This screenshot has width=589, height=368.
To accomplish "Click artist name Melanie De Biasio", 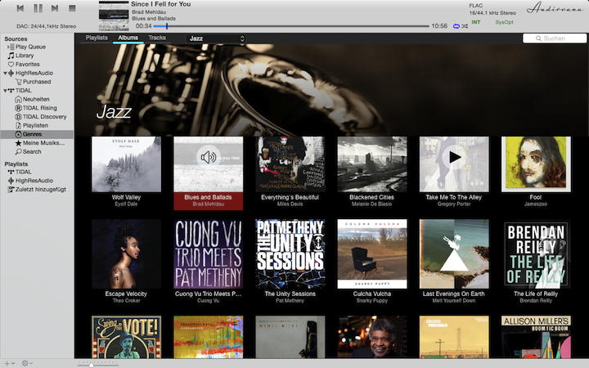I will [372, 204].
